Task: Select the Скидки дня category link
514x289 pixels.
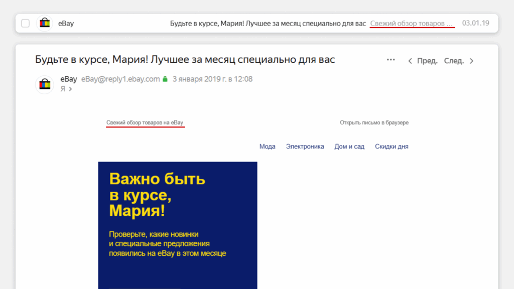Action: tap(392, 147)
